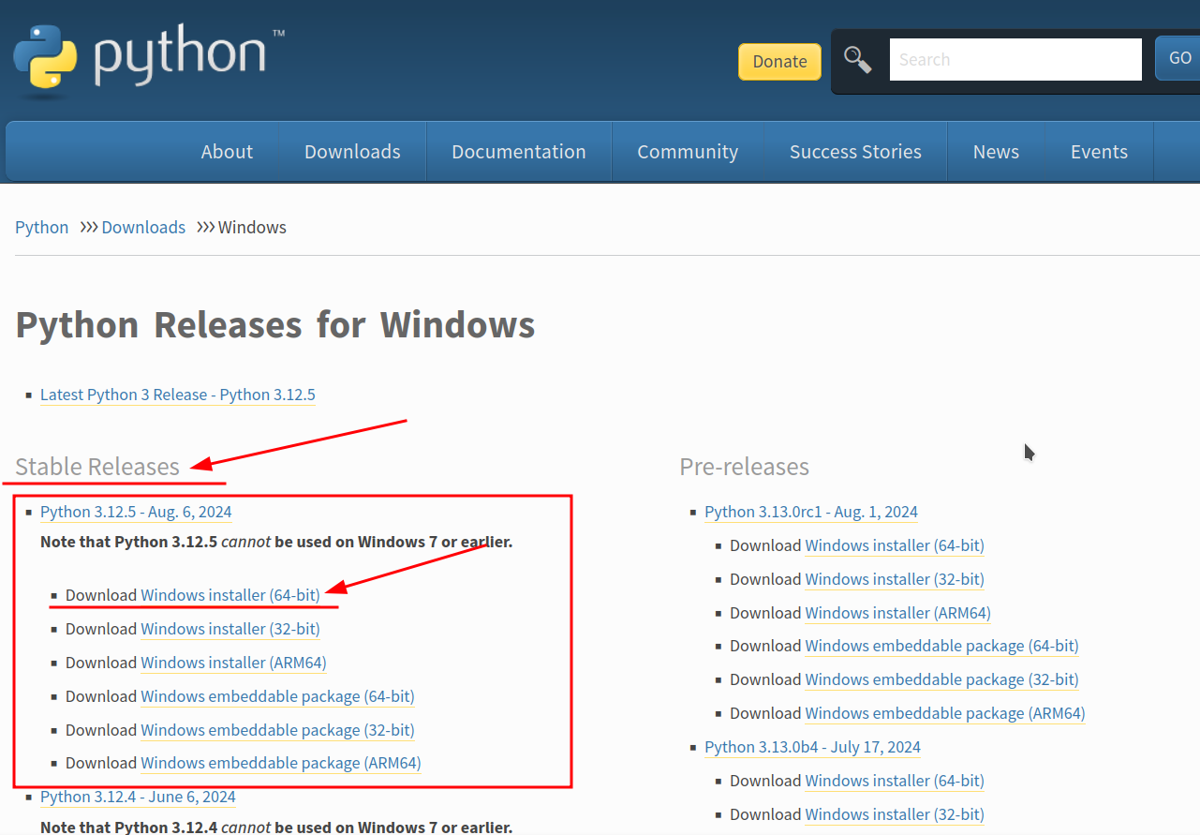Download 3.12.5 Windows embeddable package (ARM64)

point(281,763)
